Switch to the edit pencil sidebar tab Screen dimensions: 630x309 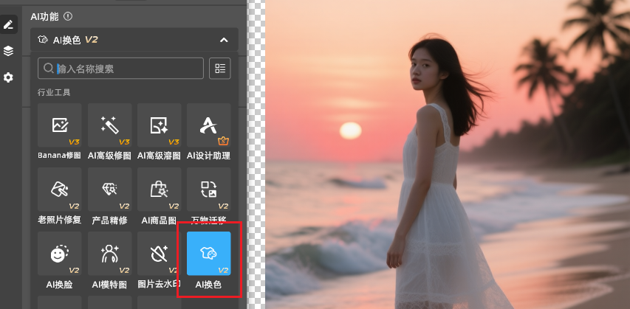9,25
